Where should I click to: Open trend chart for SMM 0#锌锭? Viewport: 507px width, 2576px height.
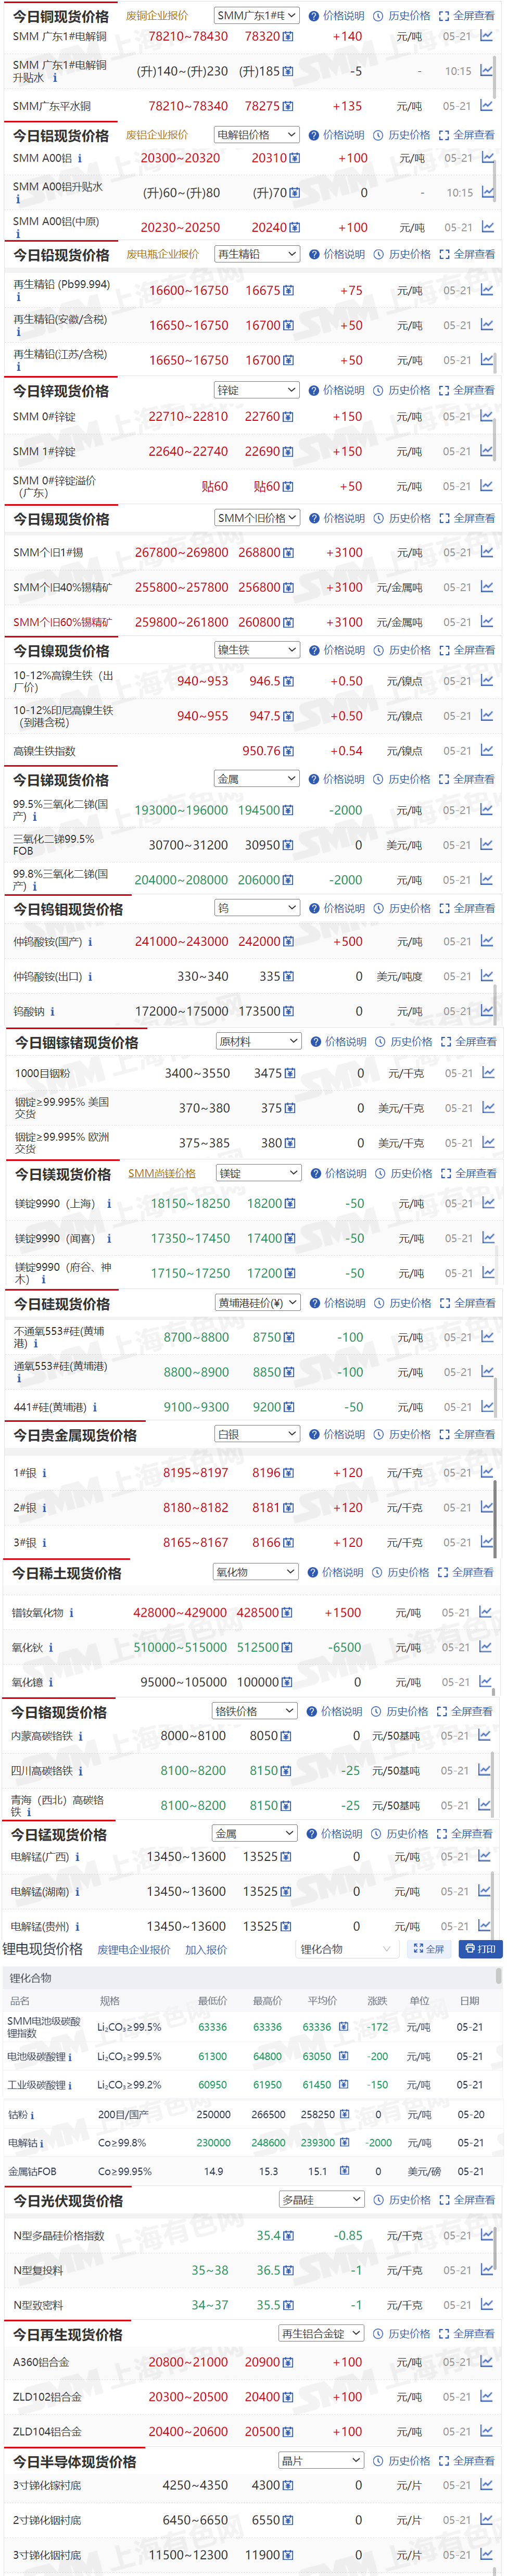(x=486, y=416)
